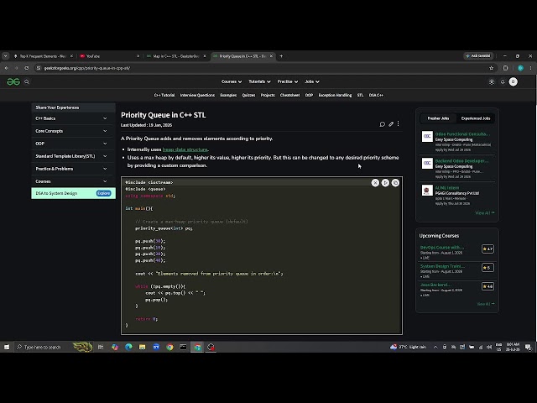Open the comments bubble icon for the article
Image resolution: width=537 pixels, height=403 pixels.
coord(383,124)
